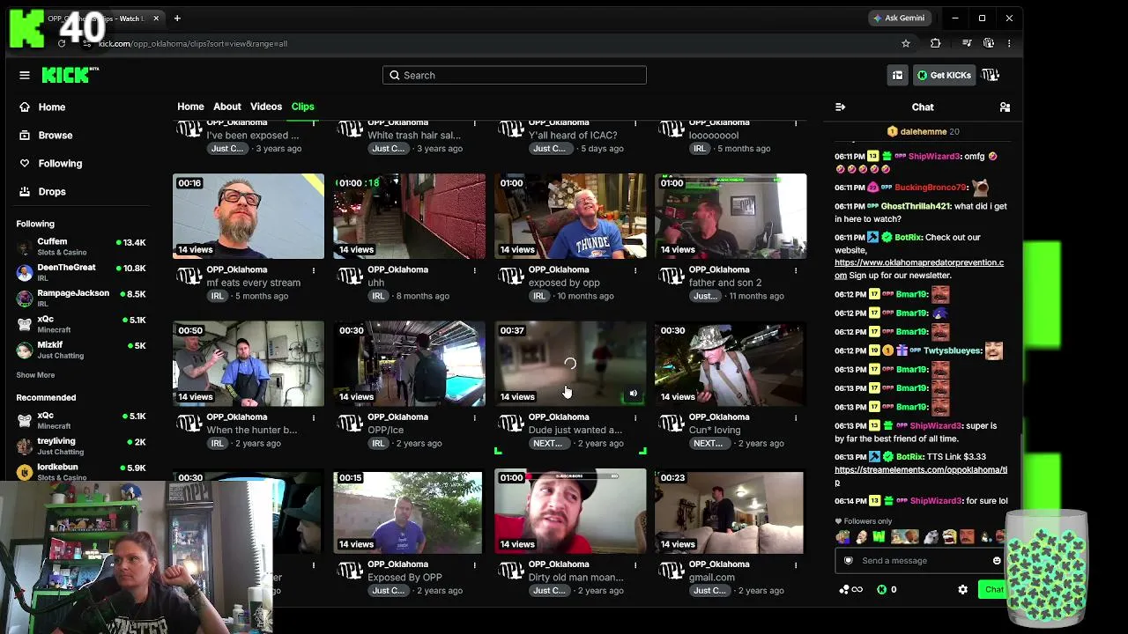The image size is (1128, 634).
Task: Go to the channel Home tab
Action: click(x=190, y=107)
